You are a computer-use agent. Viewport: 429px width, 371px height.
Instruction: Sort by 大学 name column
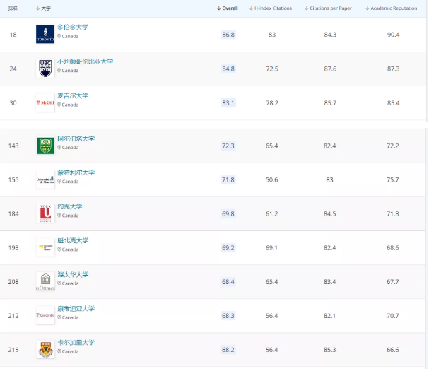pos(43,8)
